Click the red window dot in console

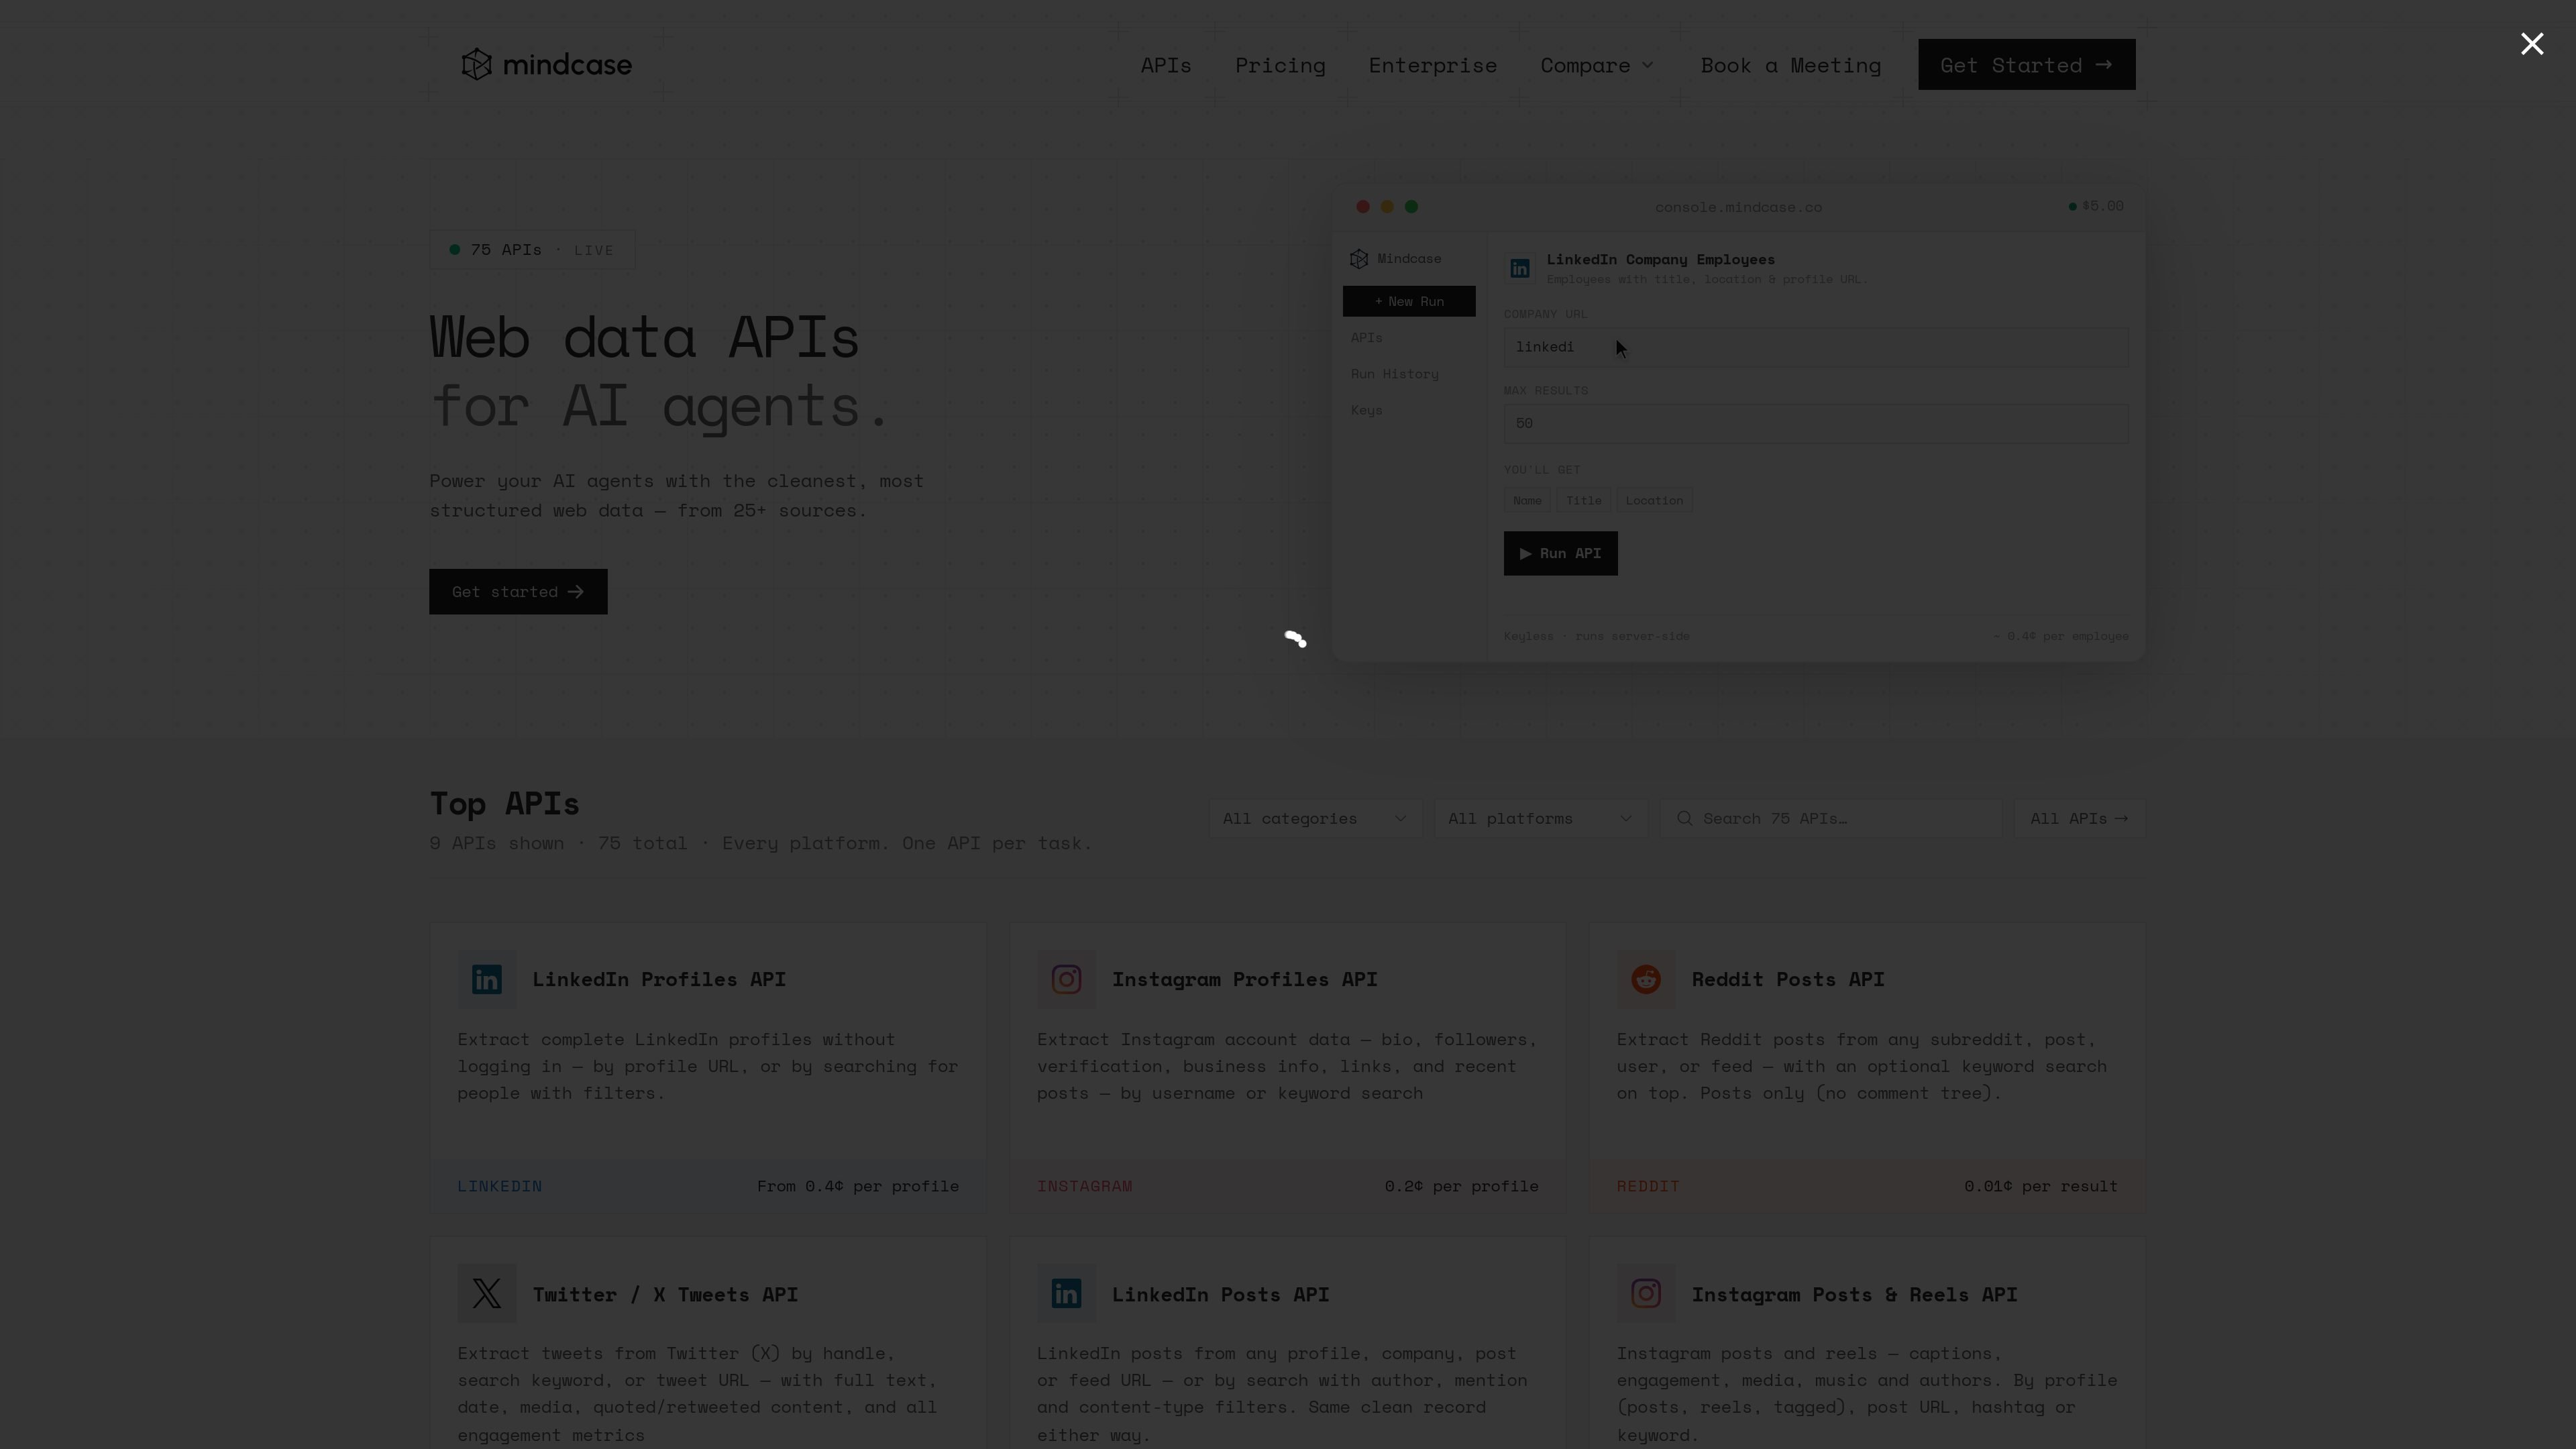1362,207
